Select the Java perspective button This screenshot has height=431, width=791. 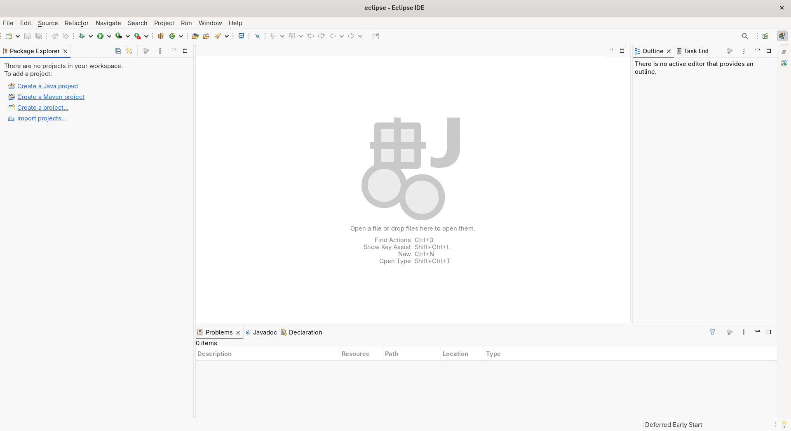(782, 36)
